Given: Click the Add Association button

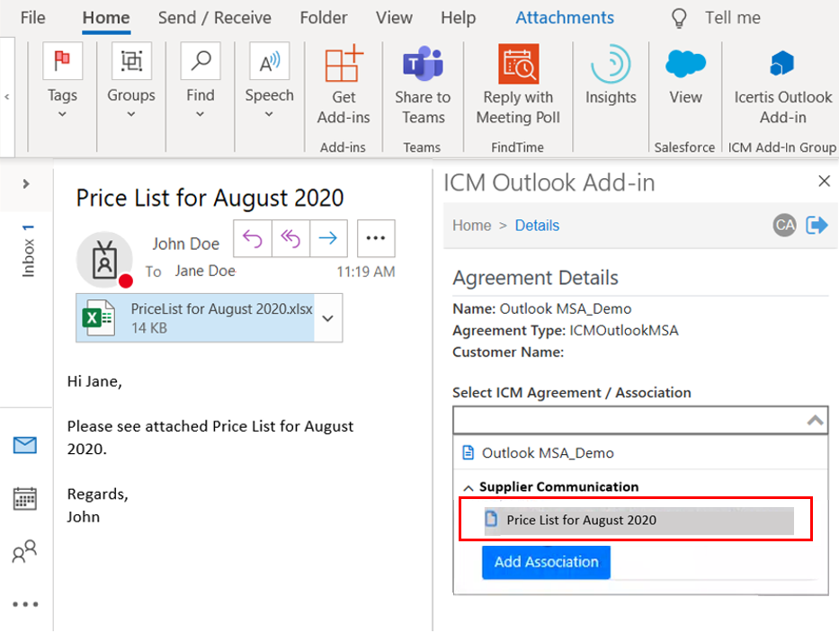Looking at the screenshot, I should click(546, 562).
